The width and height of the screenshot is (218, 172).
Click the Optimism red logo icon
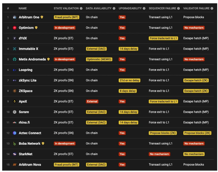coord(15,28)
